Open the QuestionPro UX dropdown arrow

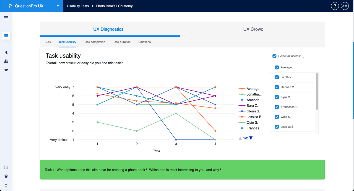tap(58, 6)
